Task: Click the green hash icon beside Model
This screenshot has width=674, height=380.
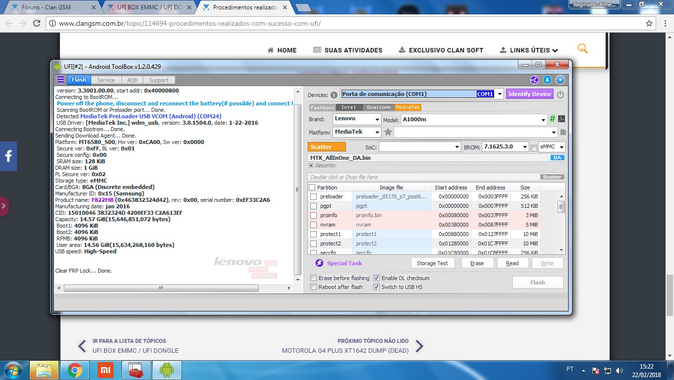Action: pos(553,119)
